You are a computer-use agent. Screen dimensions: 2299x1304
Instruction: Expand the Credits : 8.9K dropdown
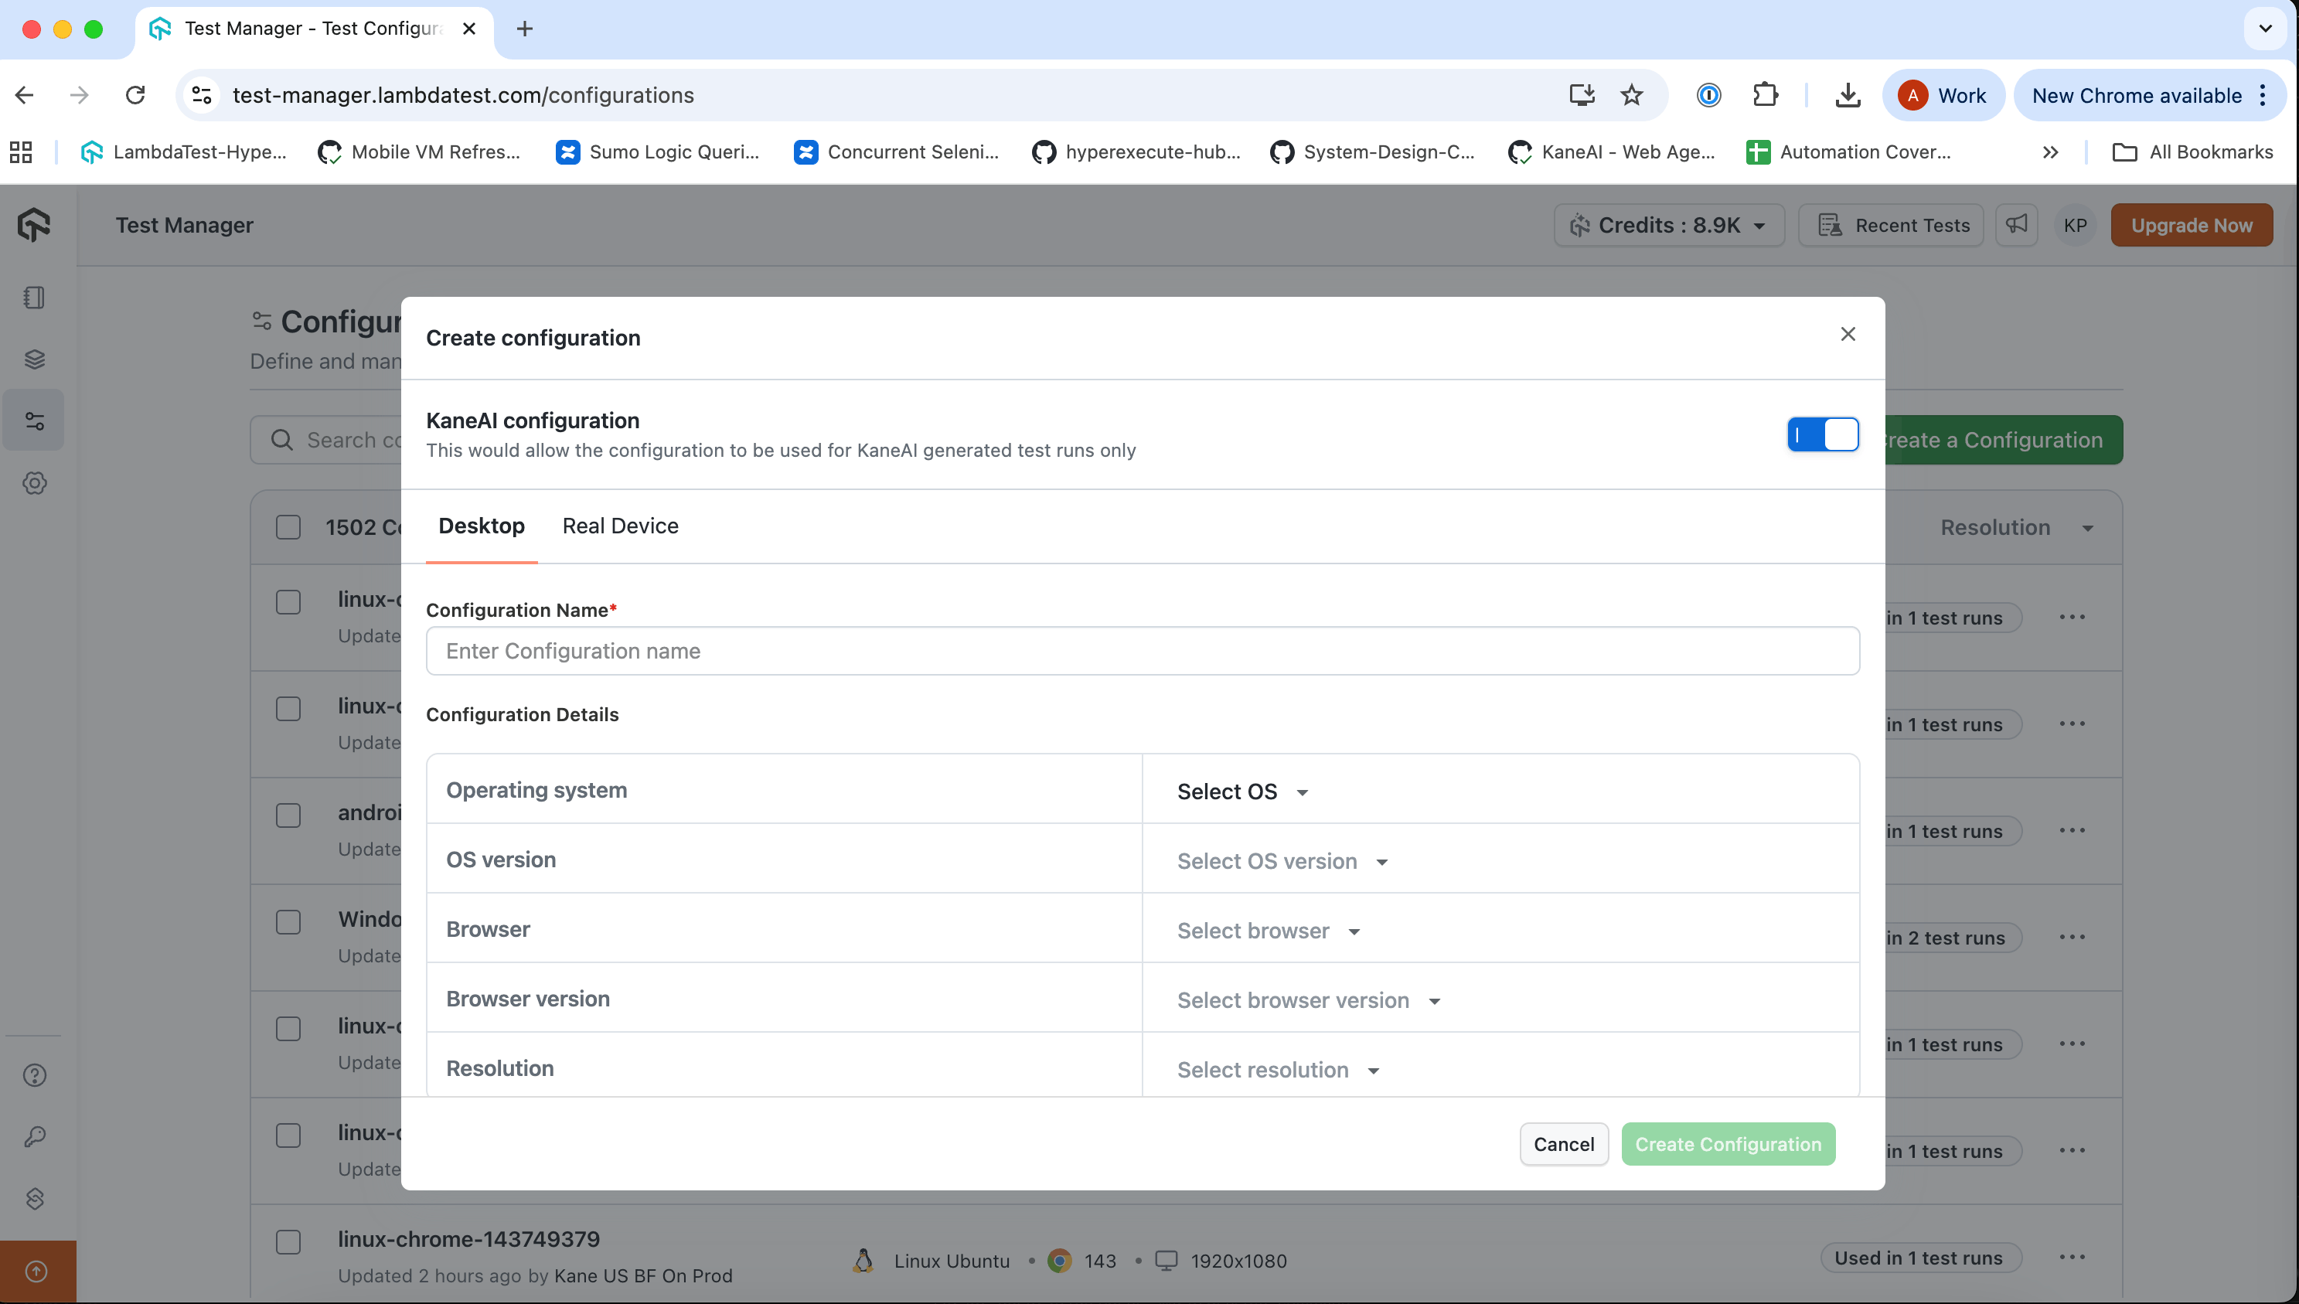pyautogui.click(x=1668, y=225)
